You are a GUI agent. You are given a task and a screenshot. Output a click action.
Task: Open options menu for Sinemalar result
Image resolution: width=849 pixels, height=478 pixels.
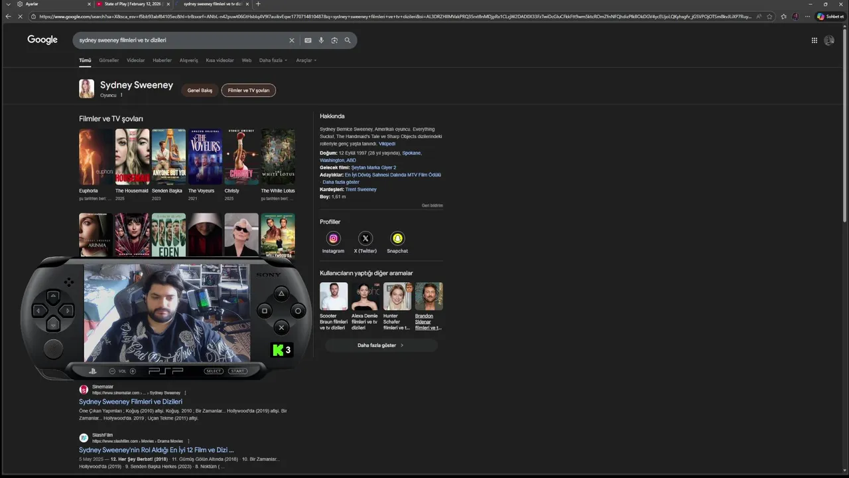tap(185, 392)
